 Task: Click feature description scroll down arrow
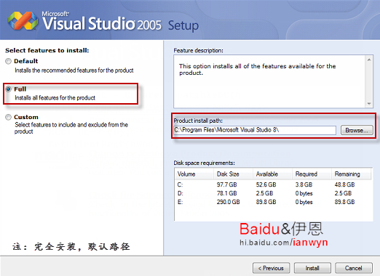coord(369,104)
